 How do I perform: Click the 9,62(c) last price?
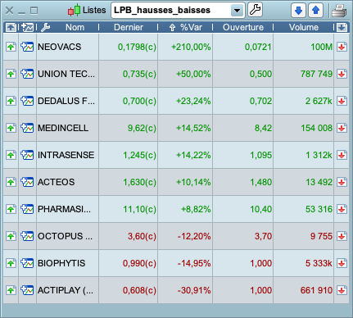pyautogui.click(x=142, y=128)
